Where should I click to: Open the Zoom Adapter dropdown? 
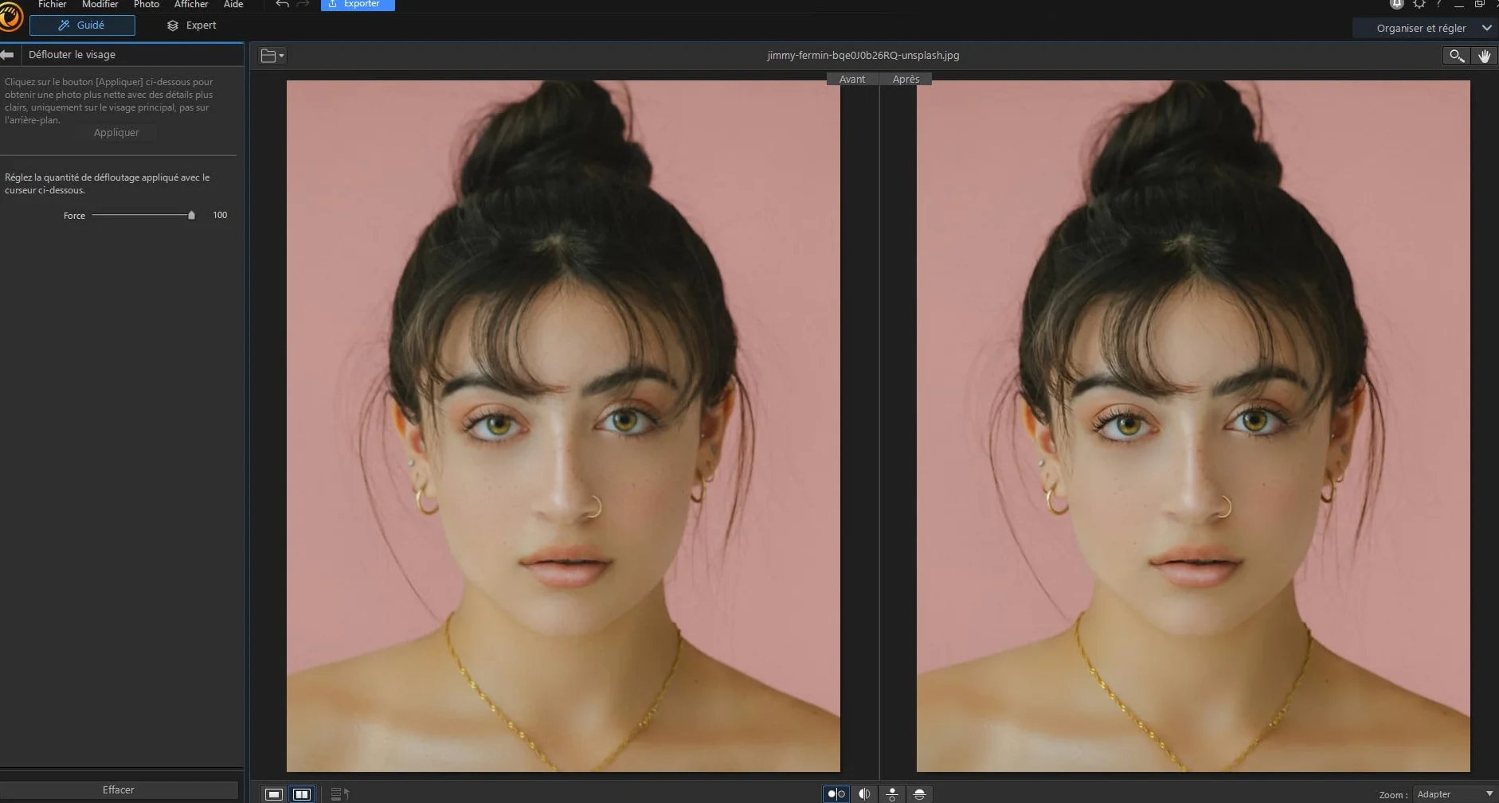1454,794
